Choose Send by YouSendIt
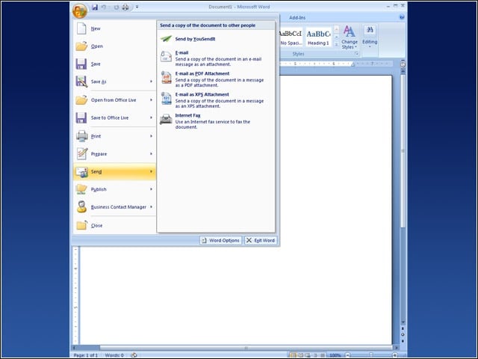This screenshot has width=478, height=359. point(216,39)
